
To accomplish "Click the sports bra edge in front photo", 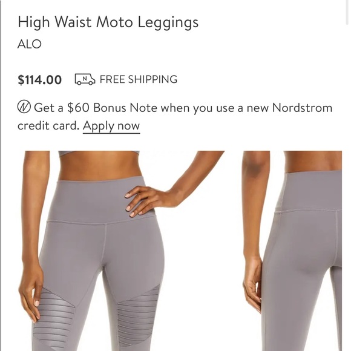I will [x=99, y=153].
